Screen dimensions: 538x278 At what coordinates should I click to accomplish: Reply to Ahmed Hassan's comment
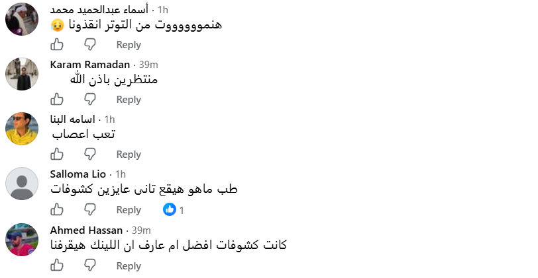129,265
